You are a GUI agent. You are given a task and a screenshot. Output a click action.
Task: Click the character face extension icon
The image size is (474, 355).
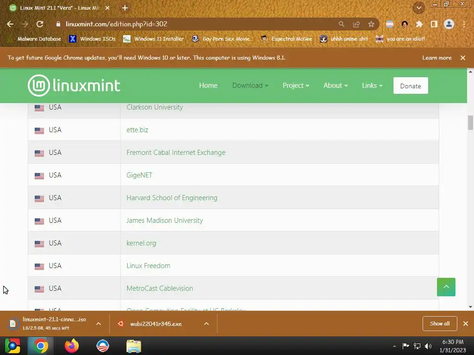[405, 24]
